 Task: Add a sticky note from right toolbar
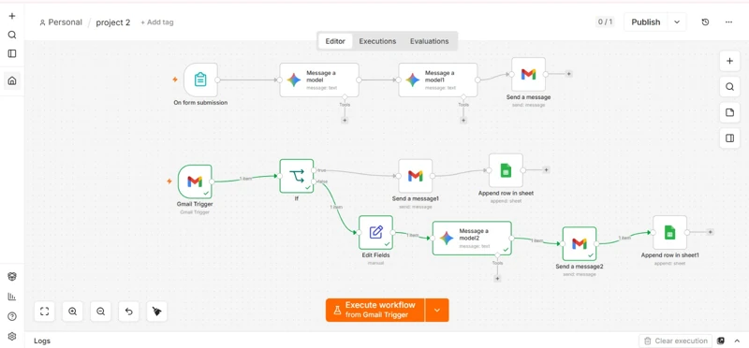(x=729, y=112)
